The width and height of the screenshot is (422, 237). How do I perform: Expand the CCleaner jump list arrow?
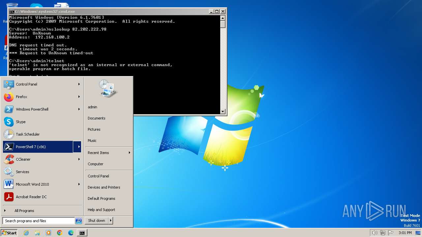(x=79, y=159)
